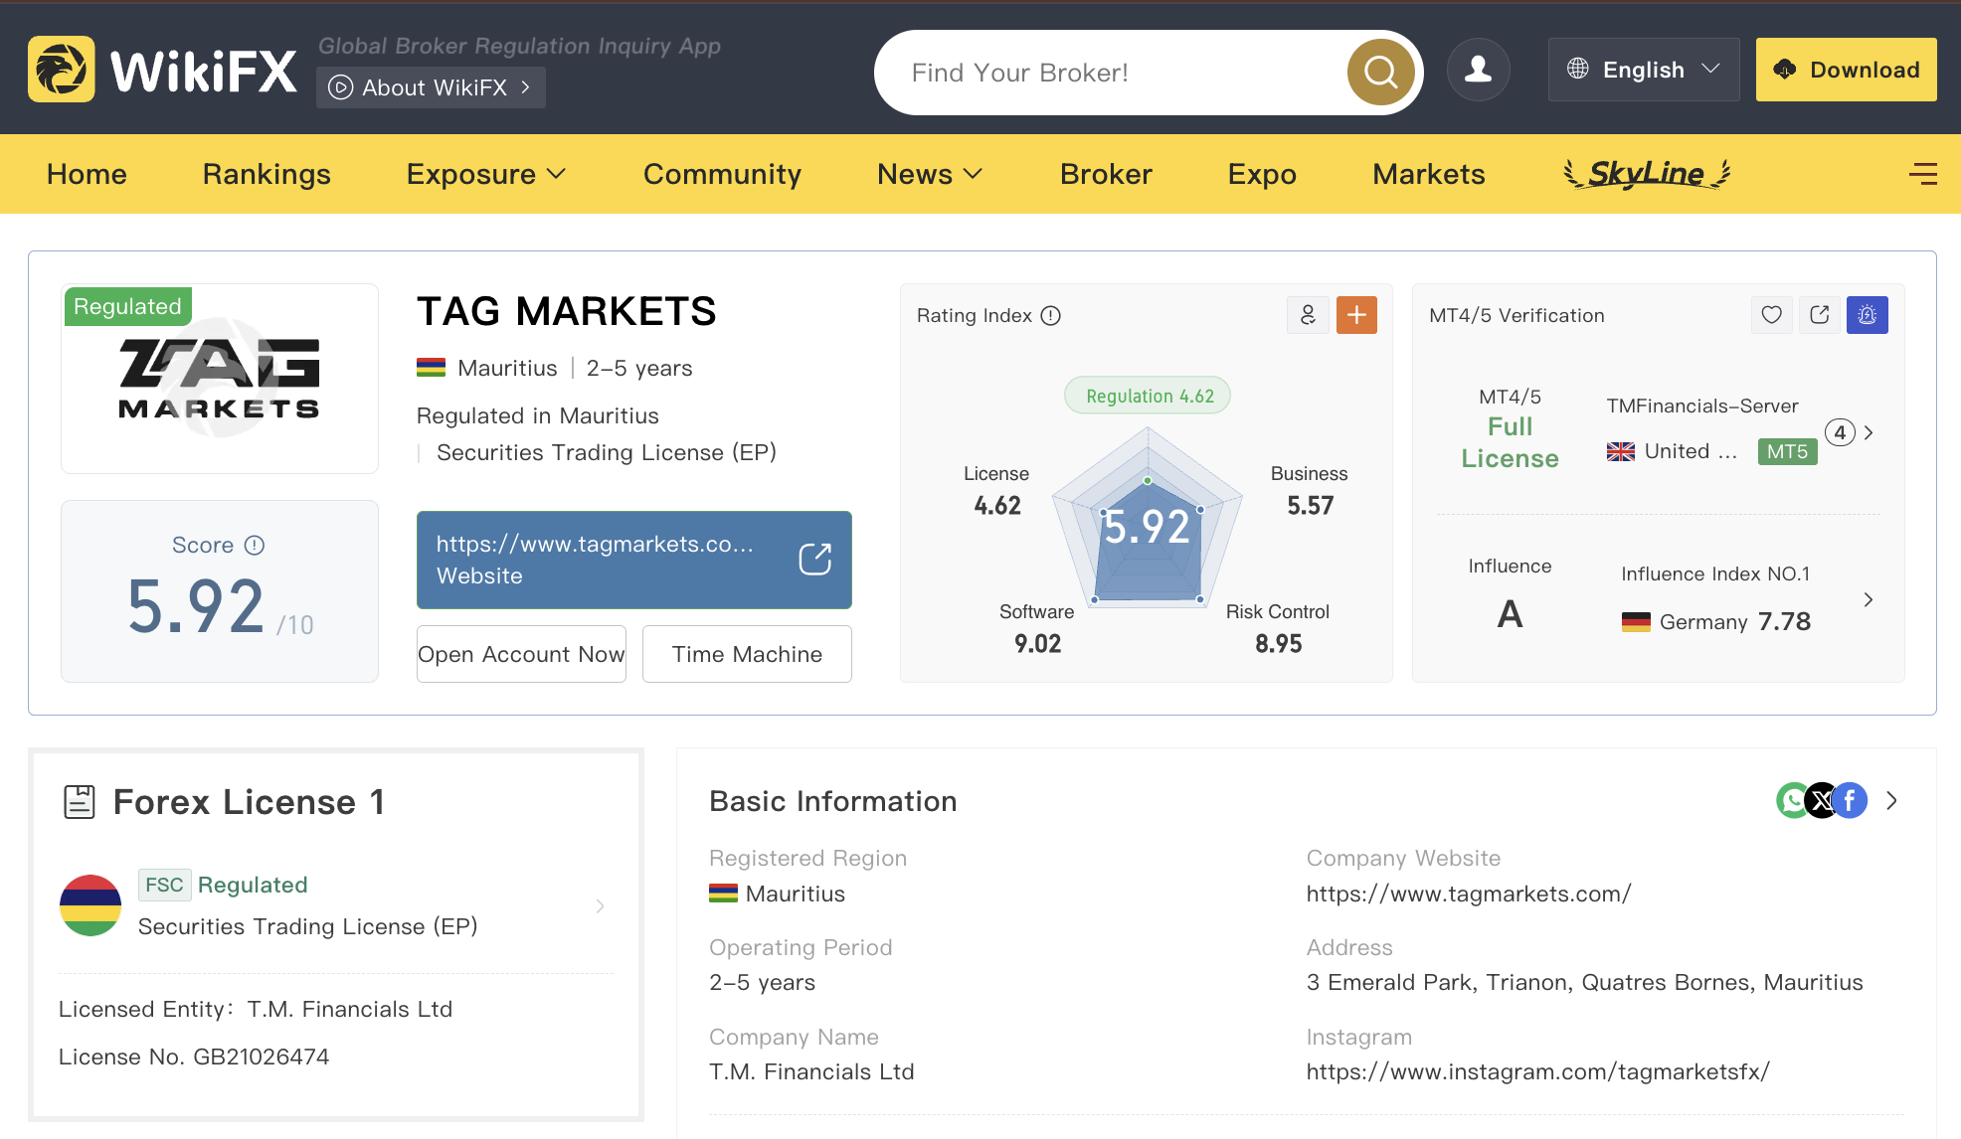
Task: Click the person icon in Rating Index
Action: (x=1308, y=315)
